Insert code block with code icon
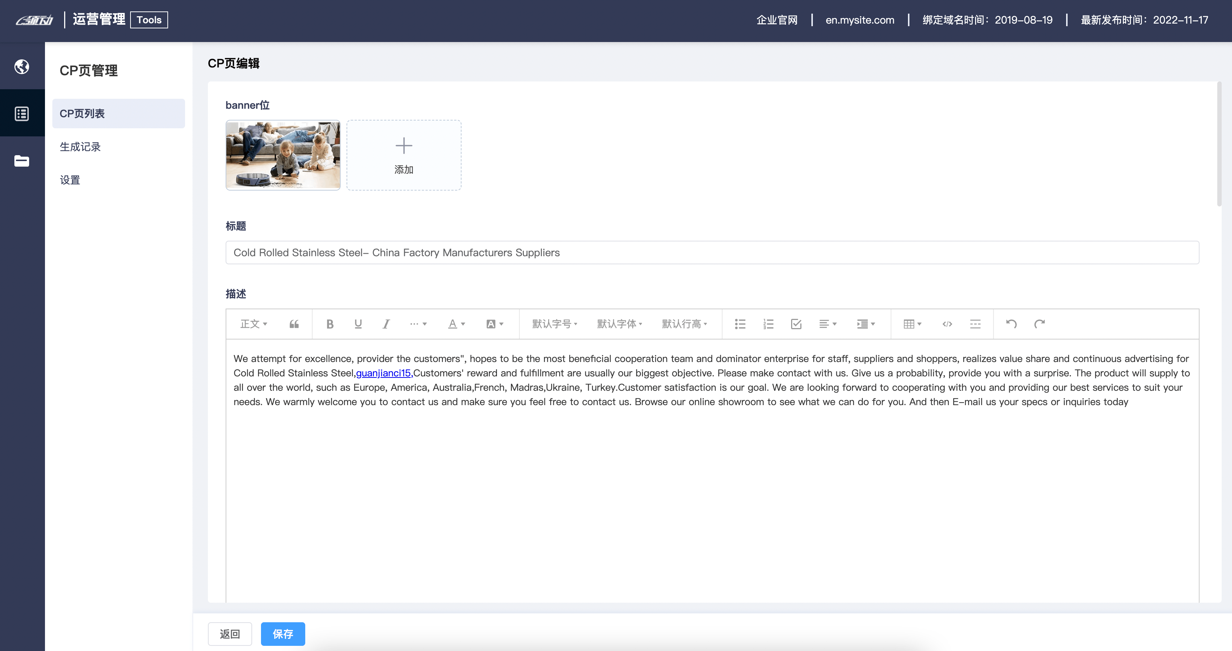This screenshot has width=1232, height=651. pyautogui.click(x=947, y=324)
